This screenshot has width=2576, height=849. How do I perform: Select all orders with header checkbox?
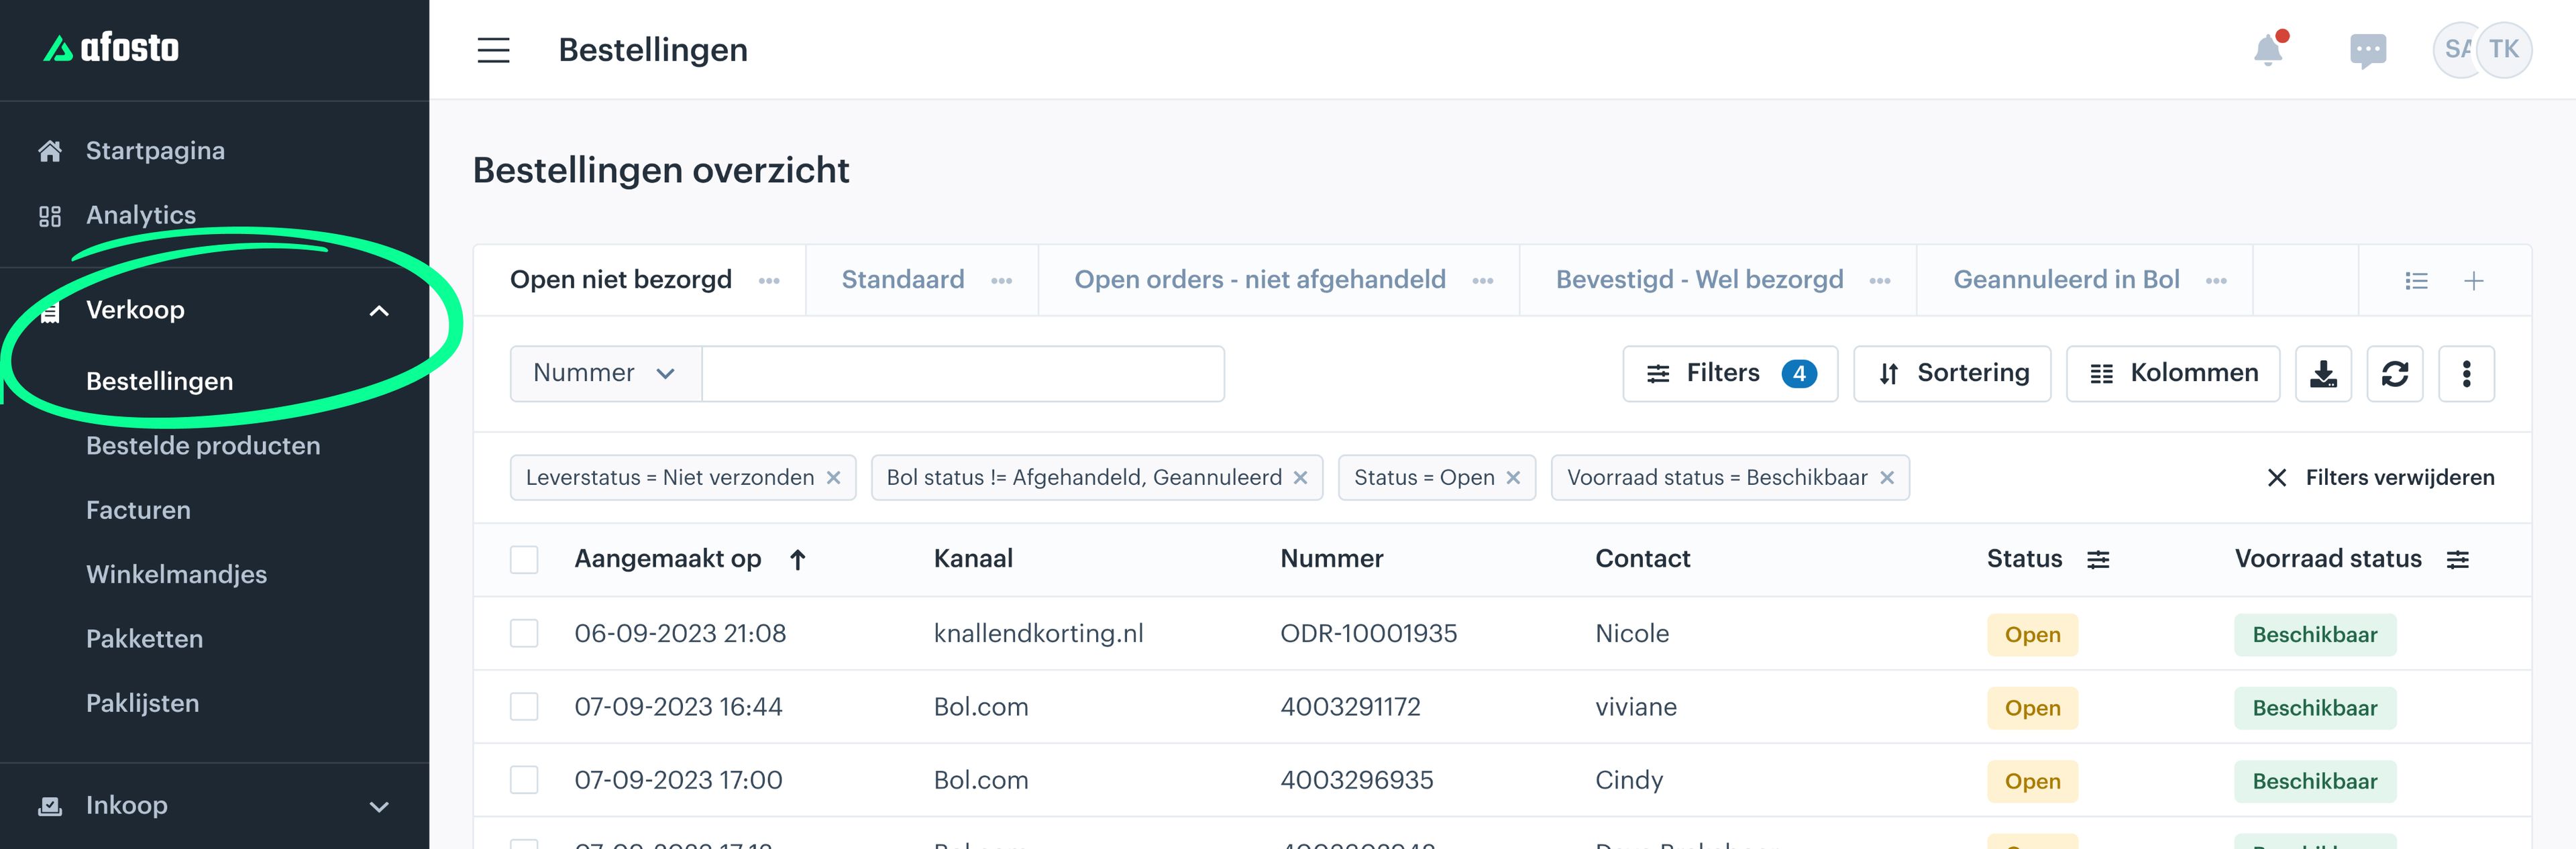tap(524, 560)
